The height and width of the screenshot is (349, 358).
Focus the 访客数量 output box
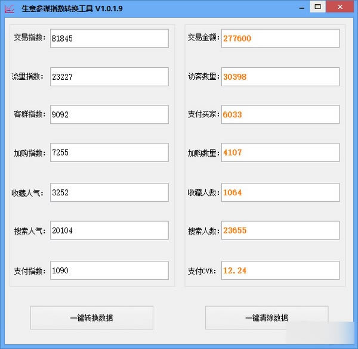point(280,76)
